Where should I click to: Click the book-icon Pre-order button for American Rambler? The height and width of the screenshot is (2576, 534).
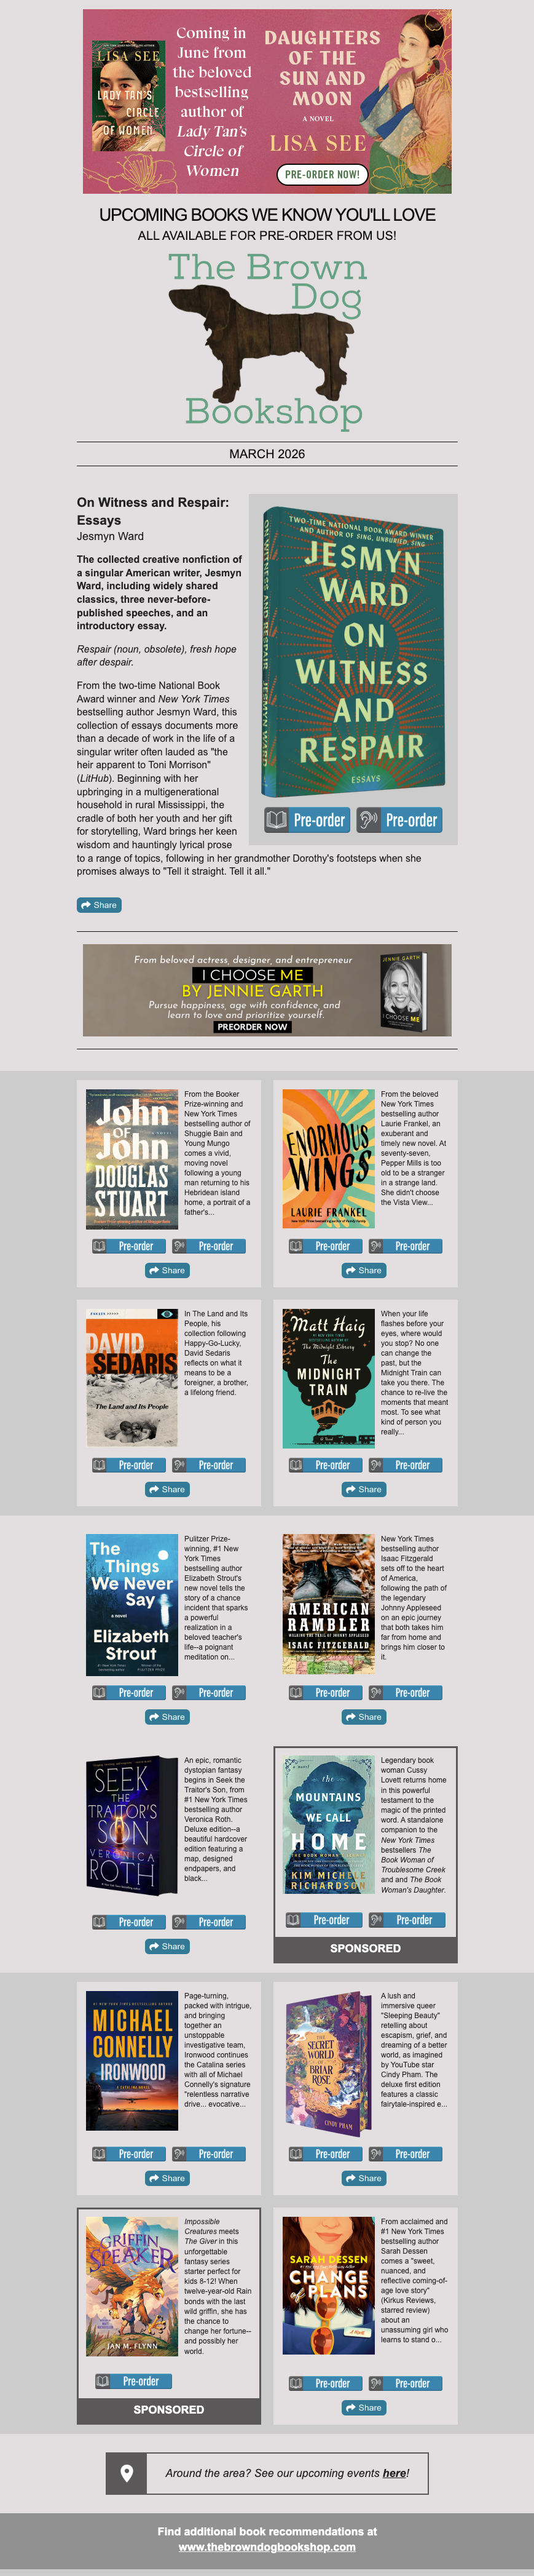click(x=323, y=1693)
